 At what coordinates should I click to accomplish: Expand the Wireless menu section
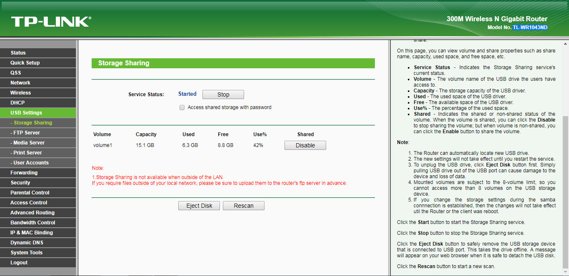click(x=21, y=93)
